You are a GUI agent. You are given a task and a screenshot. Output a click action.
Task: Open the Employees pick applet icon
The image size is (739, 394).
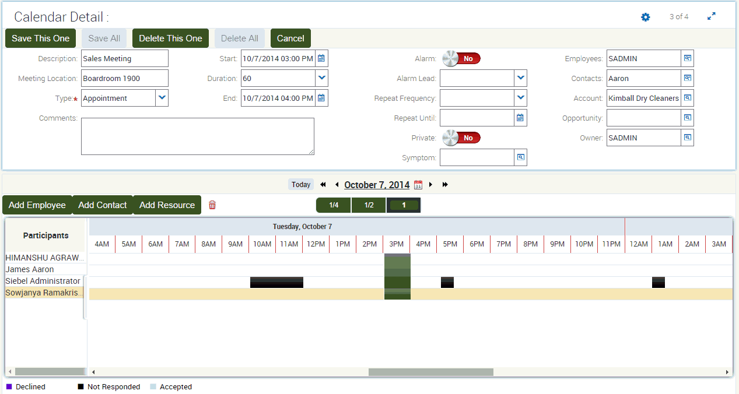687,58
